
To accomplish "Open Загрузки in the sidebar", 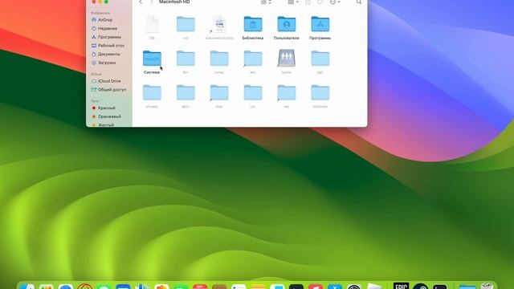I will coord(107,63).
